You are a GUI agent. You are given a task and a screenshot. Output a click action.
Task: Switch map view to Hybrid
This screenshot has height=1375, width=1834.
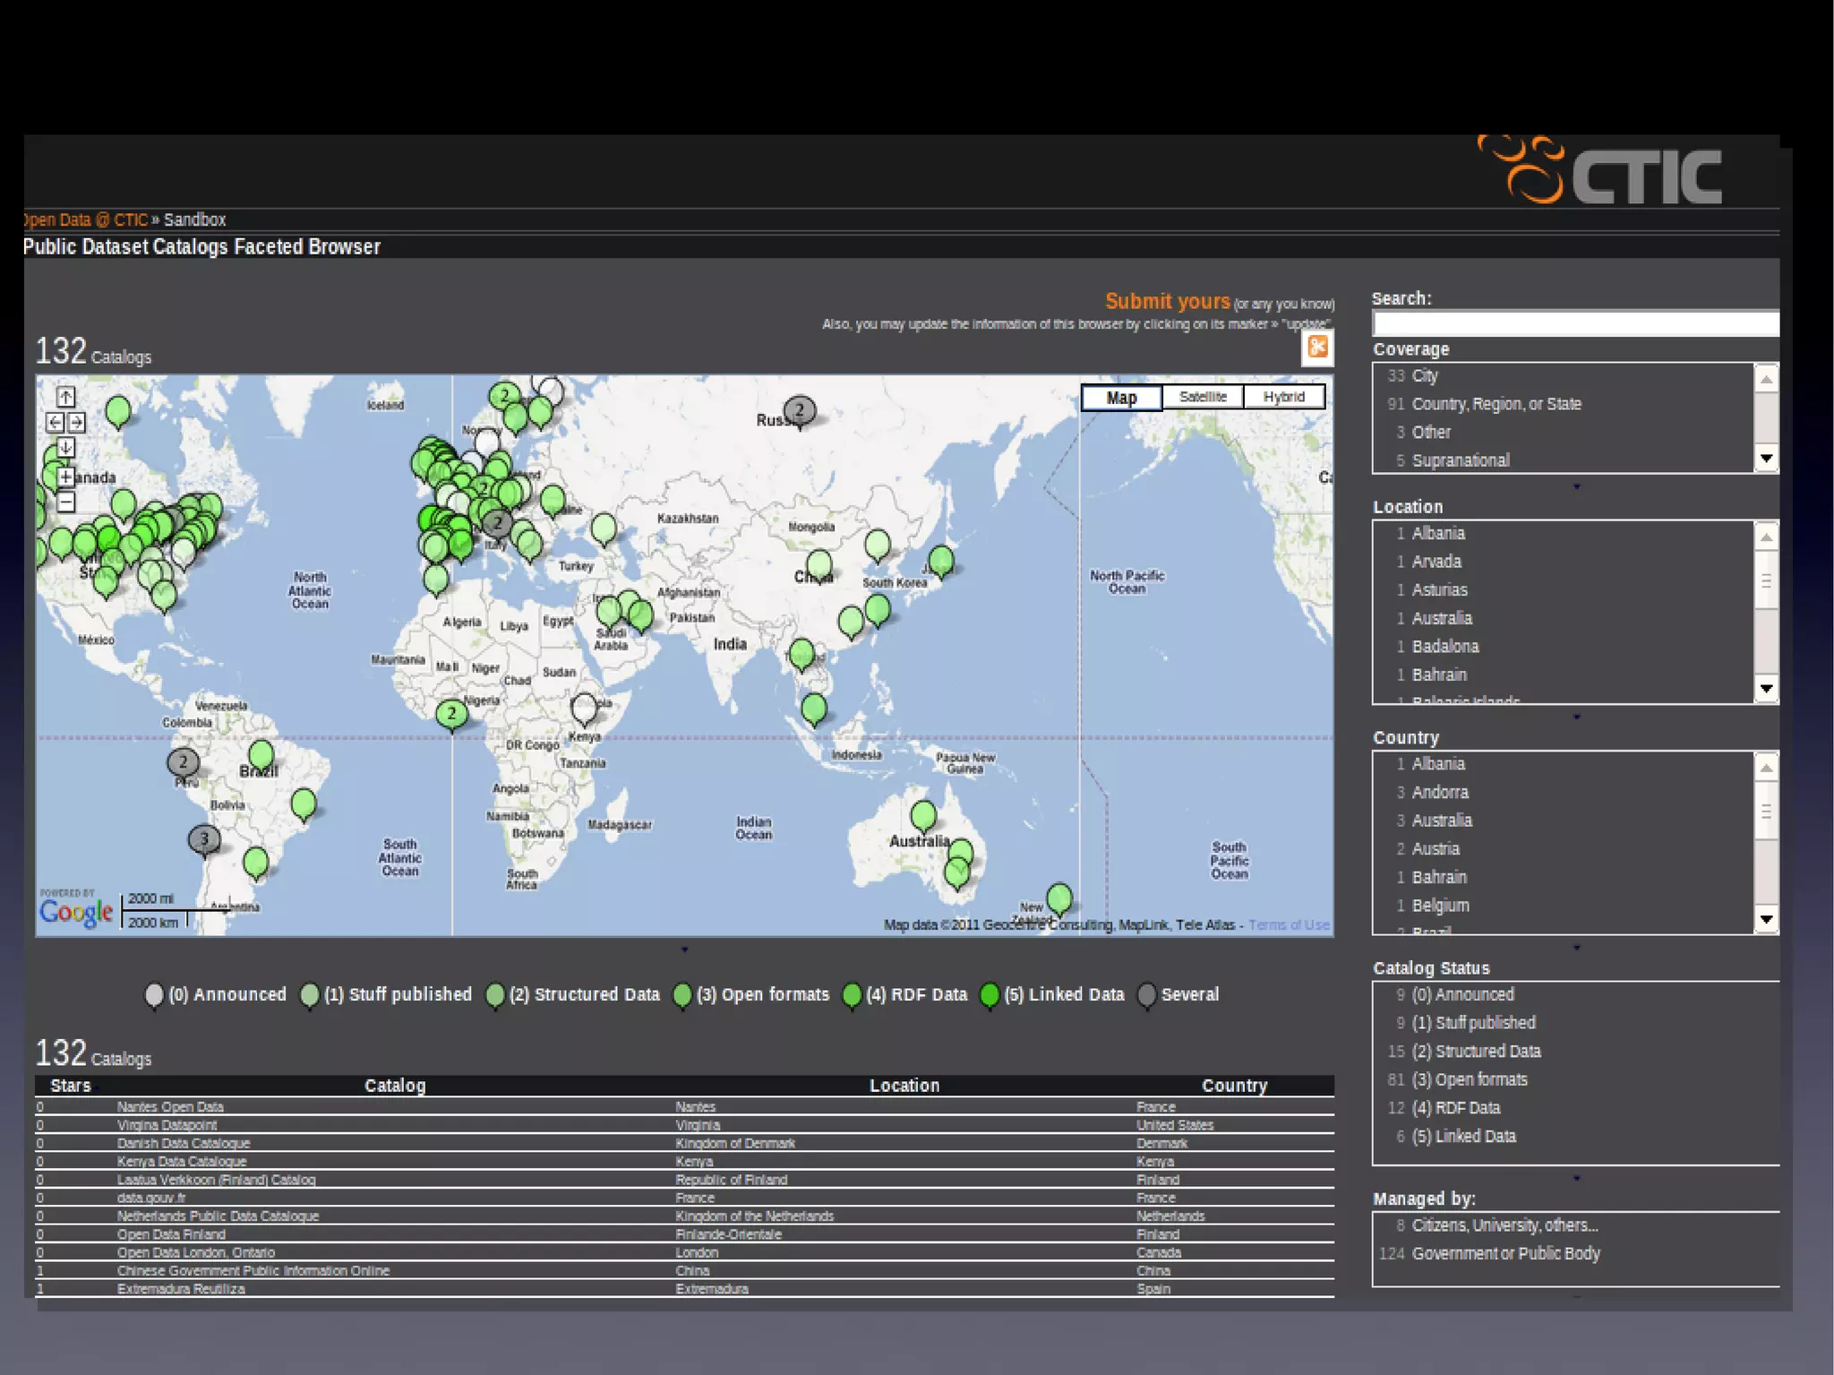click(1283, 397)
